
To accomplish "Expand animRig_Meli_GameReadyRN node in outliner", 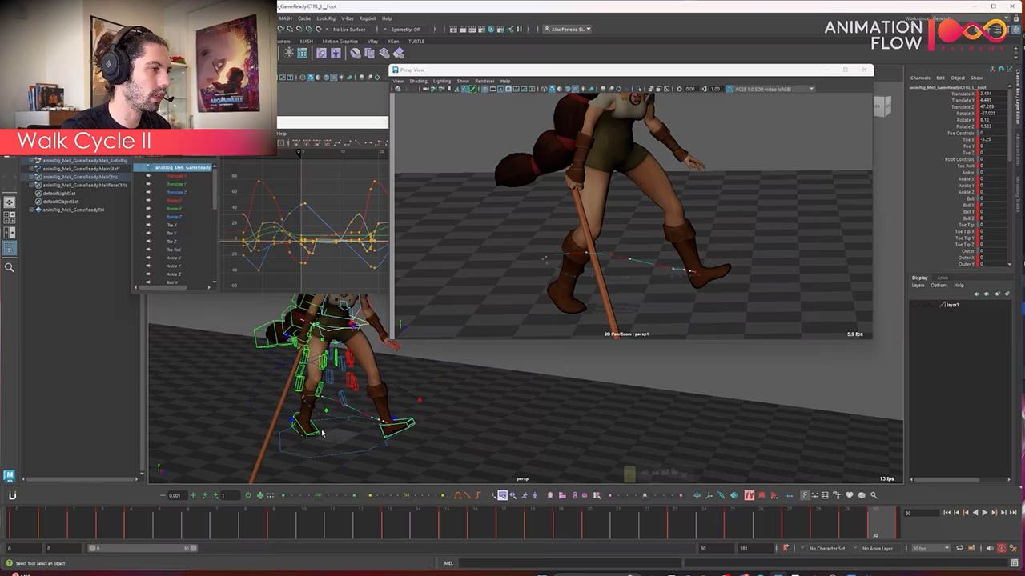I will (x=31, y=210).
